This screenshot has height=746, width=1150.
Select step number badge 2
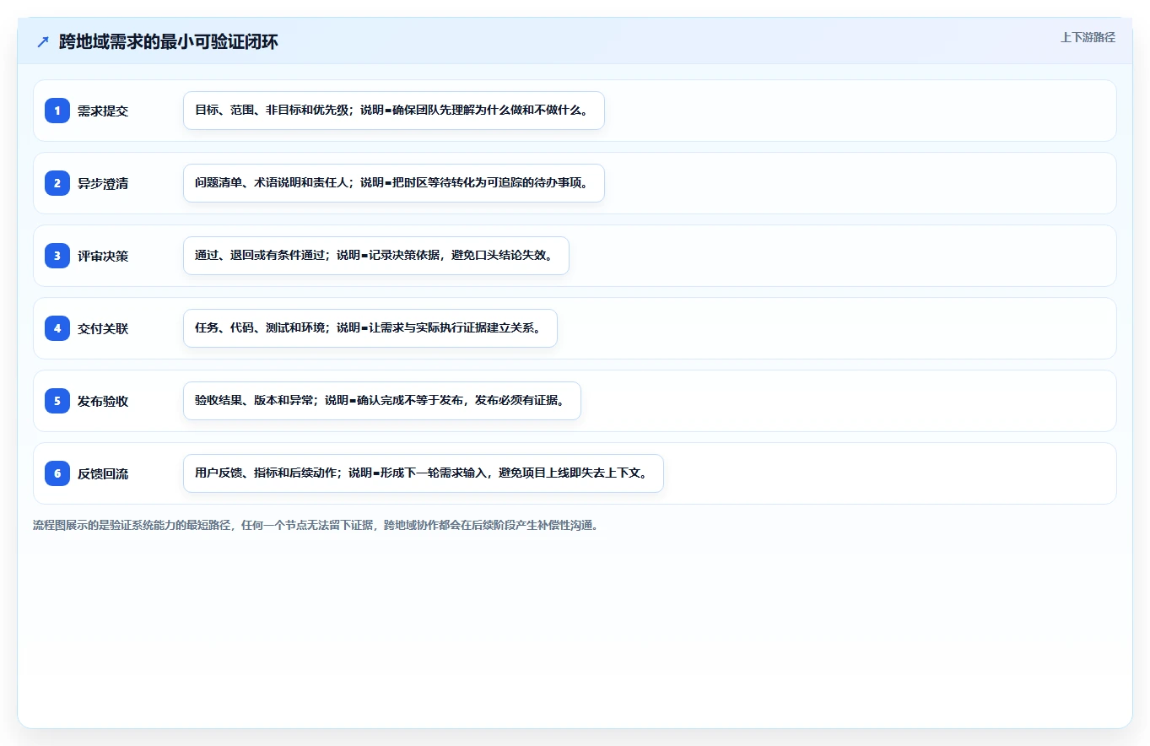57,183
